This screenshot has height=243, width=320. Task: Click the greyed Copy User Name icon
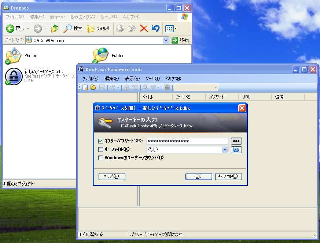pyautogui.click(x=126, y=87)
